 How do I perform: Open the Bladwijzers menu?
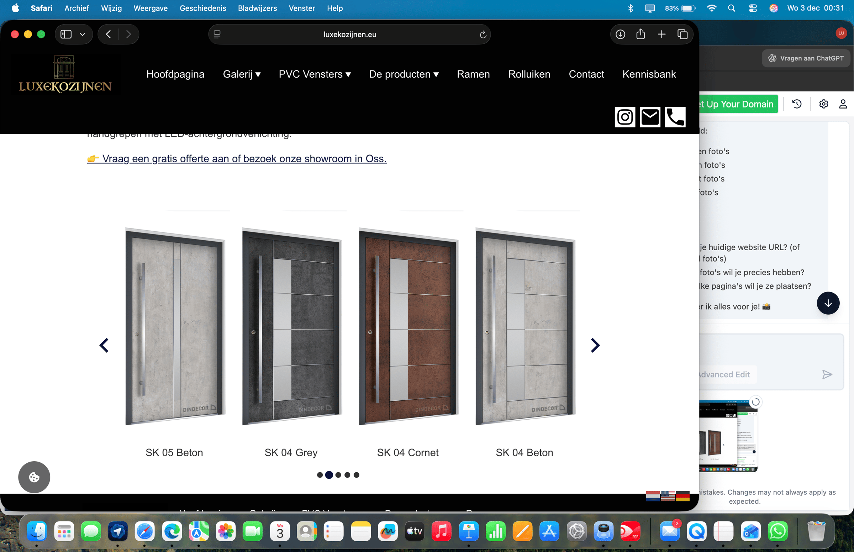click(x=257, y=8)
